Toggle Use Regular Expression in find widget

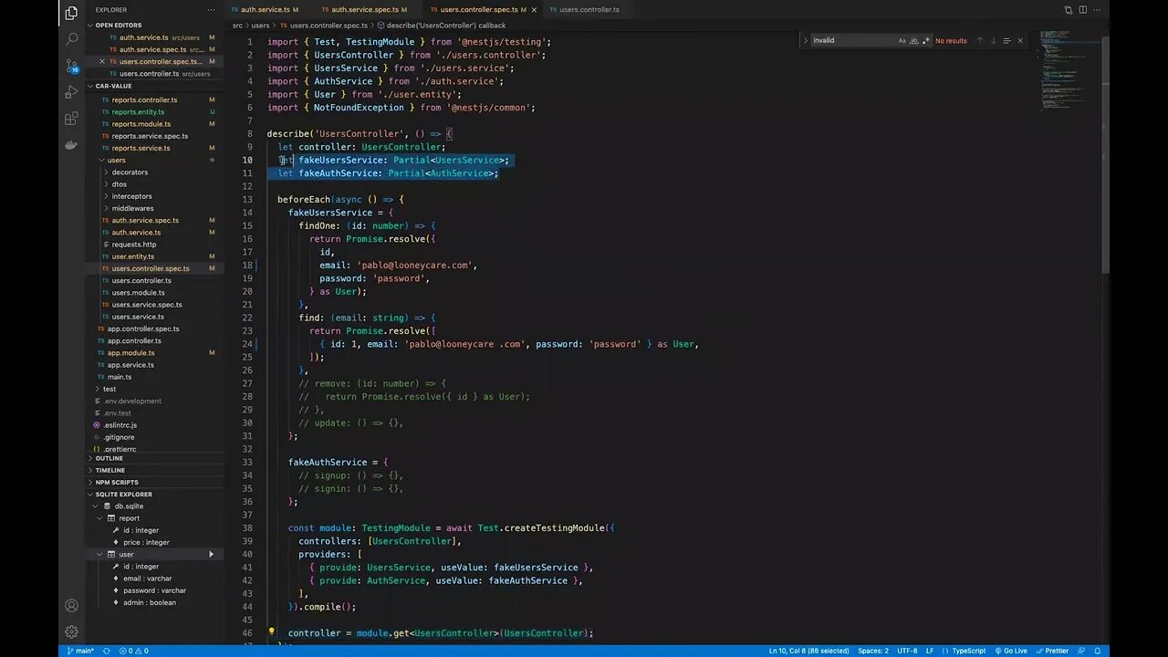pos(926,40)
